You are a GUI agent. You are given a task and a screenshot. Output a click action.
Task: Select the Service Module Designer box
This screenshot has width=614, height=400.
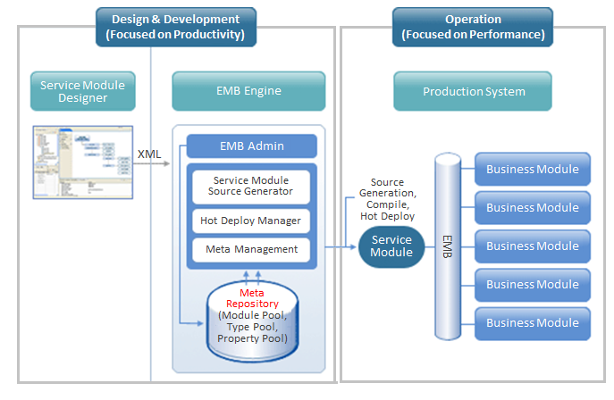tap(83, 91)
